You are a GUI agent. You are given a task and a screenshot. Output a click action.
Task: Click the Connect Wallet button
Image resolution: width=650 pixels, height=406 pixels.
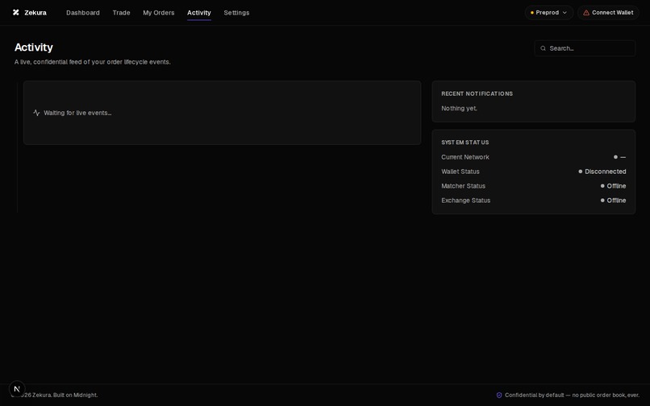pos(608,13)
